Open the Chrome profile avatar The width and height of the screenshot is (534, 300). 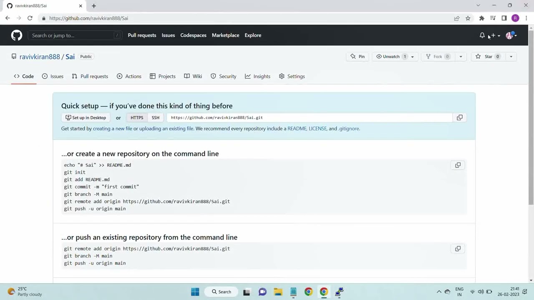click(515, 18)
